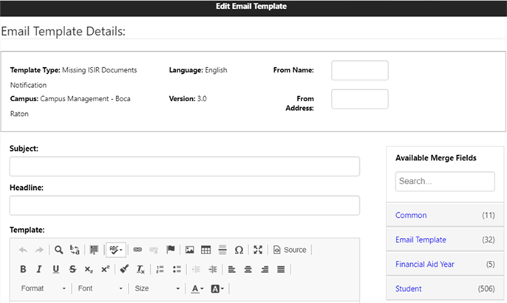This screenshot has width=507, height=303.
Task: Click the 'Language: English' text
Action: point(198,70)
